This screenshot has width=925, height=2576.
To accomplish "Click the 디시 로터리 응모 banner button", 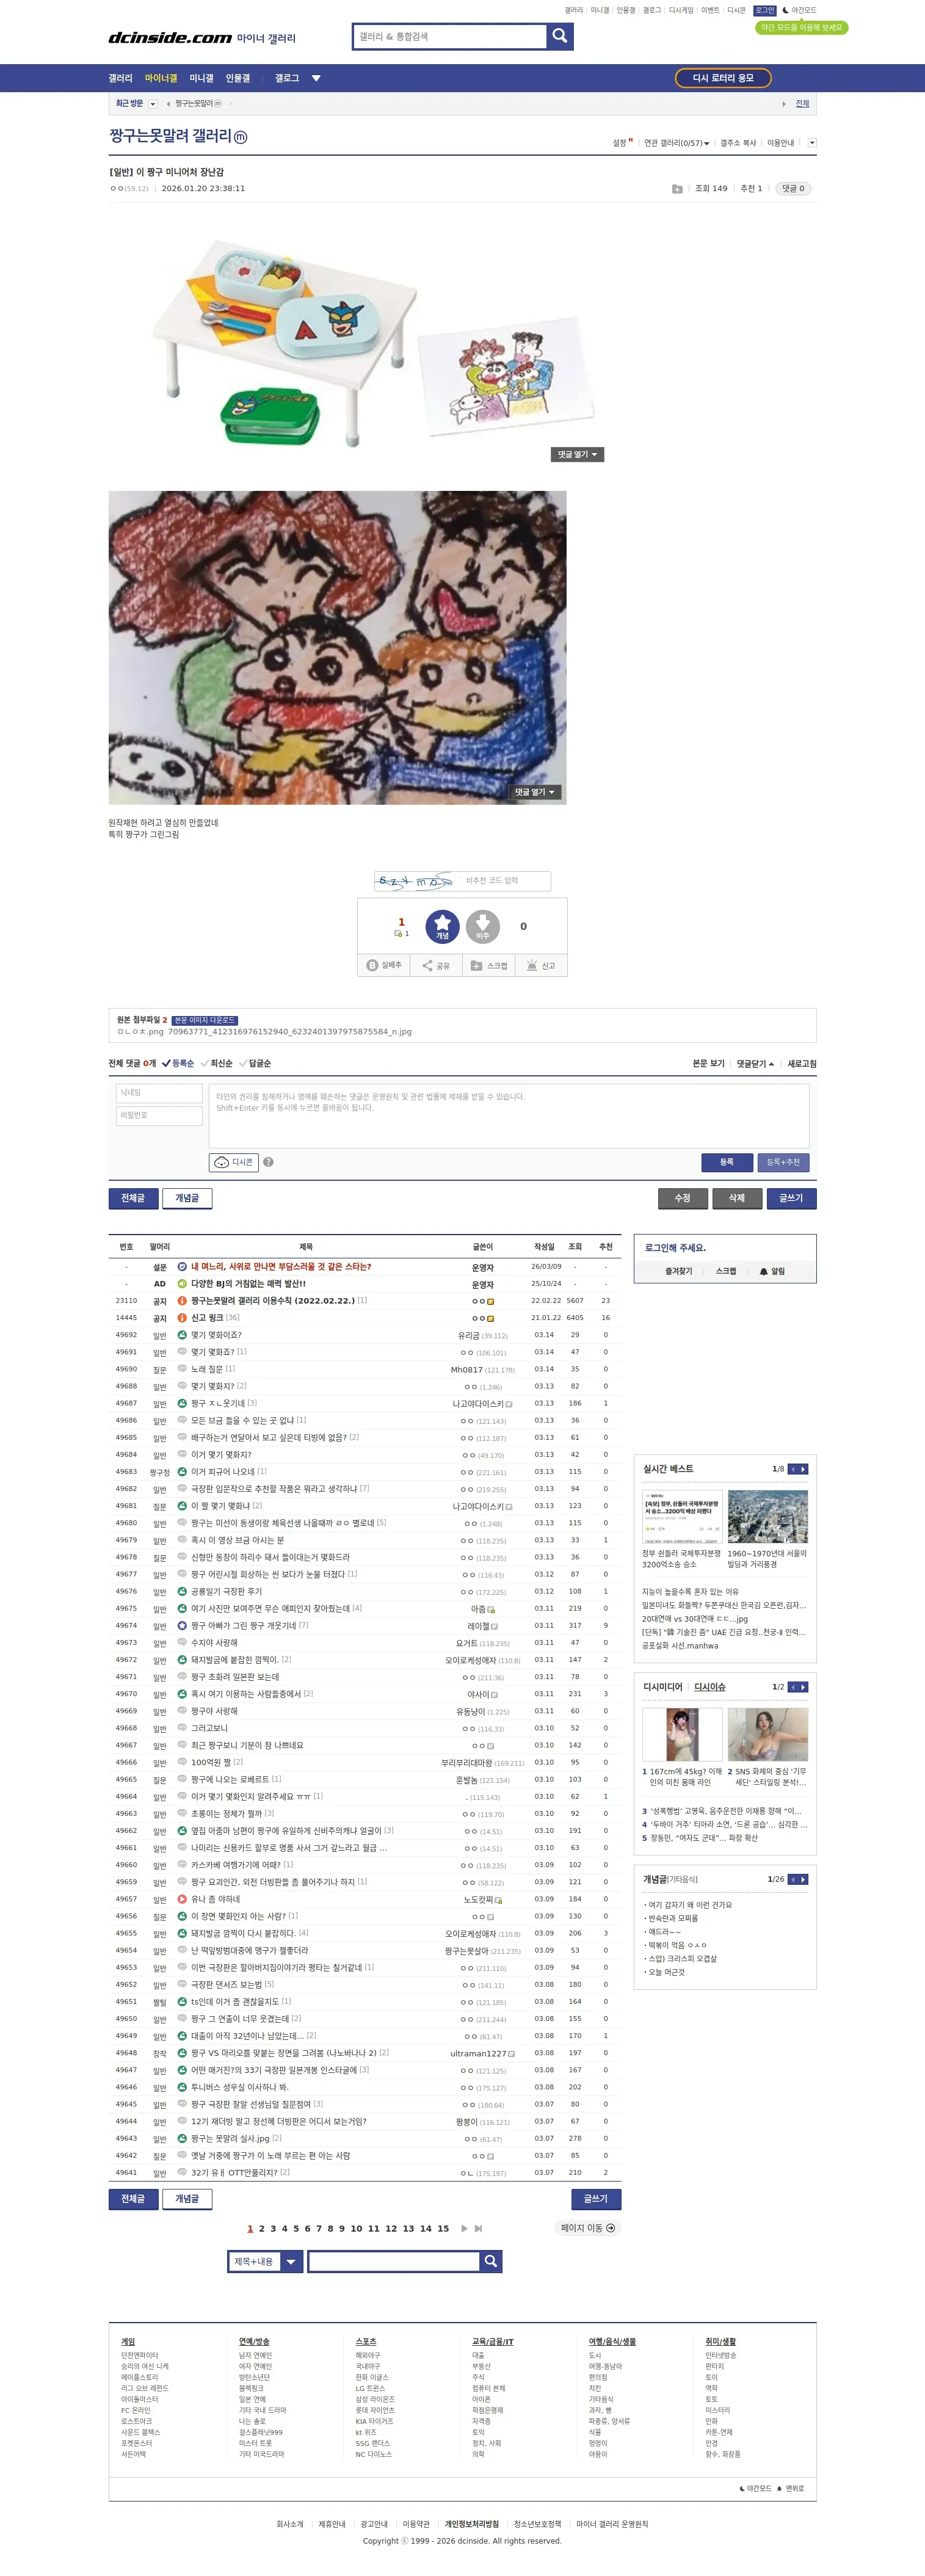I will point(723,78).
